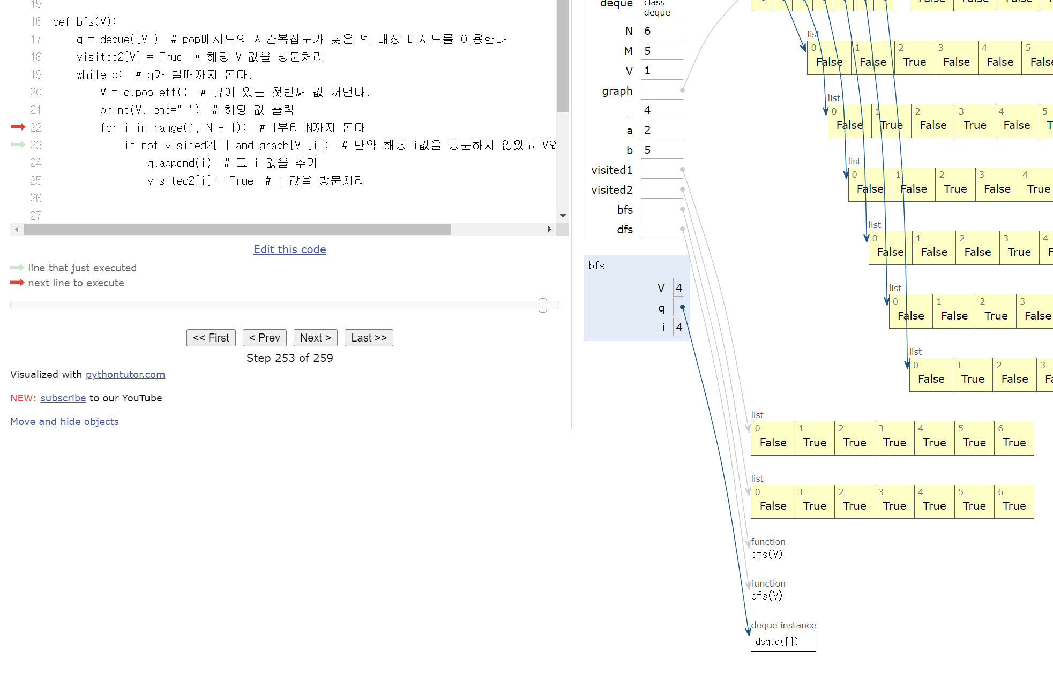Click the pointer dot next to visited1
The height and width of the screenshot is (675, 1053).
tap(682, 170)
